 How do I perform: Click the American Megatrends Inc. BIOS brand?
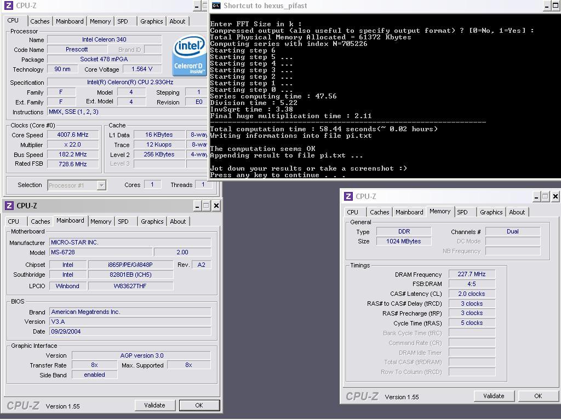130,312
